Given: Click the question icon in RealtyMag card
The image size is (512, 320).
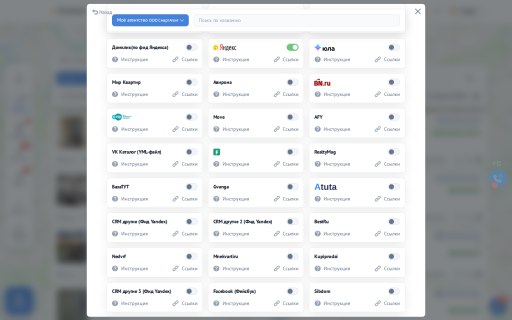Looking at the screenshot, I should (x=317, y=164).
